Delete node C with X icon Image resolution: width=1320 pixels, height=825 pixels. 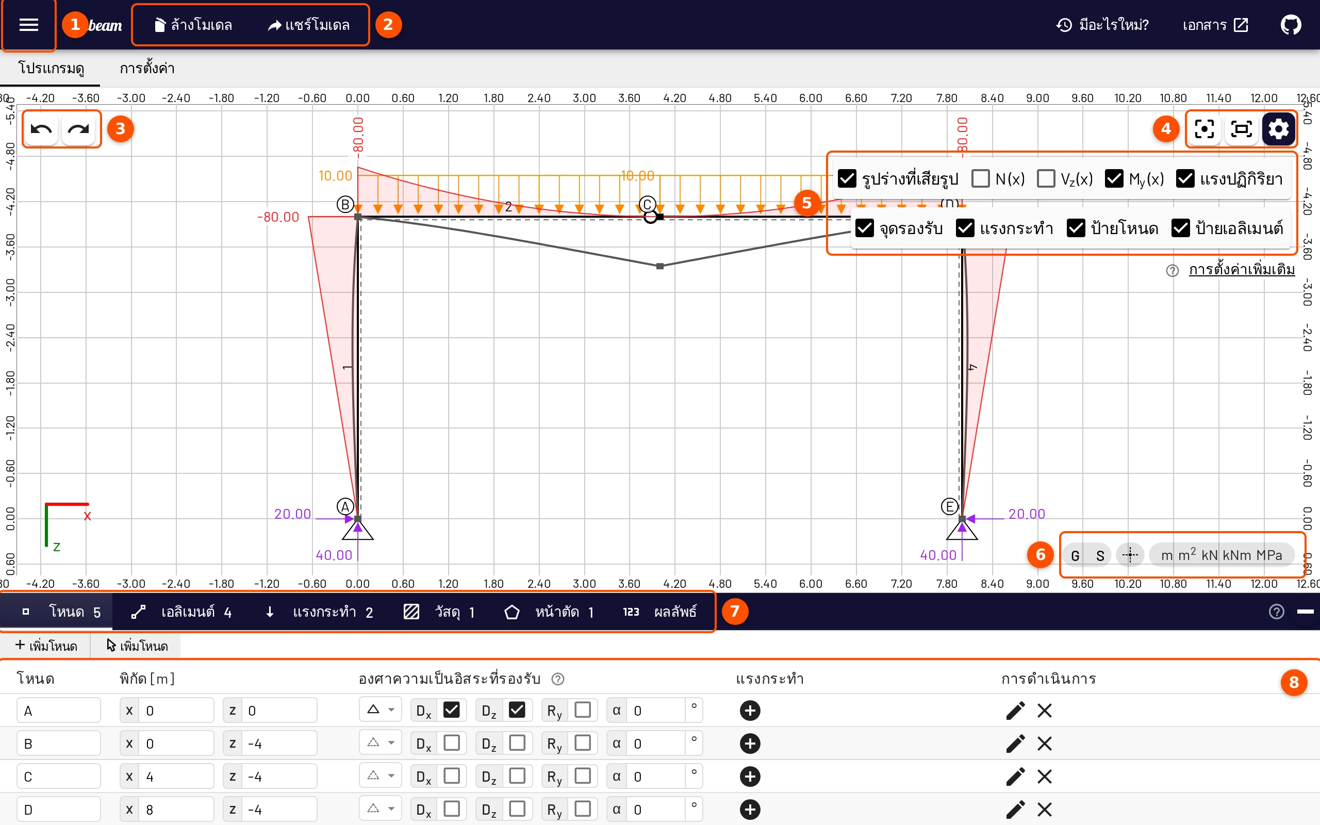click(x=1045, y=777)
